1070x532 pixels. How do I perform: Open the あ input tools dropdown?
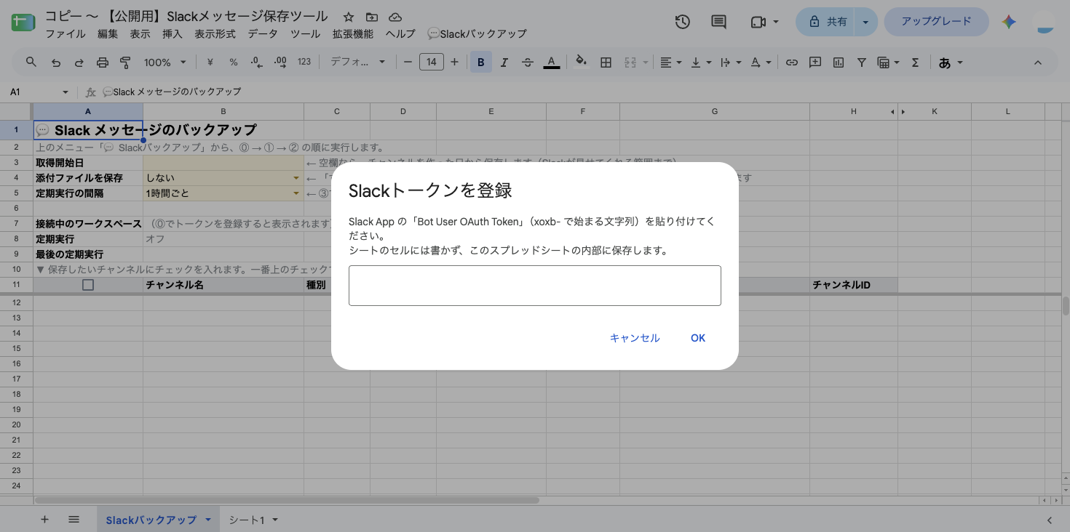(951, 63)
